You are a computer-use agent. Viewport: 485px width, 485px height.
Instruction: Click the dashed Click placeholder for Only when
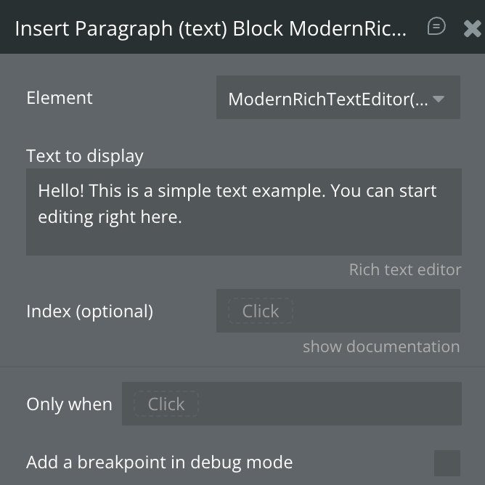coord(166,404)
